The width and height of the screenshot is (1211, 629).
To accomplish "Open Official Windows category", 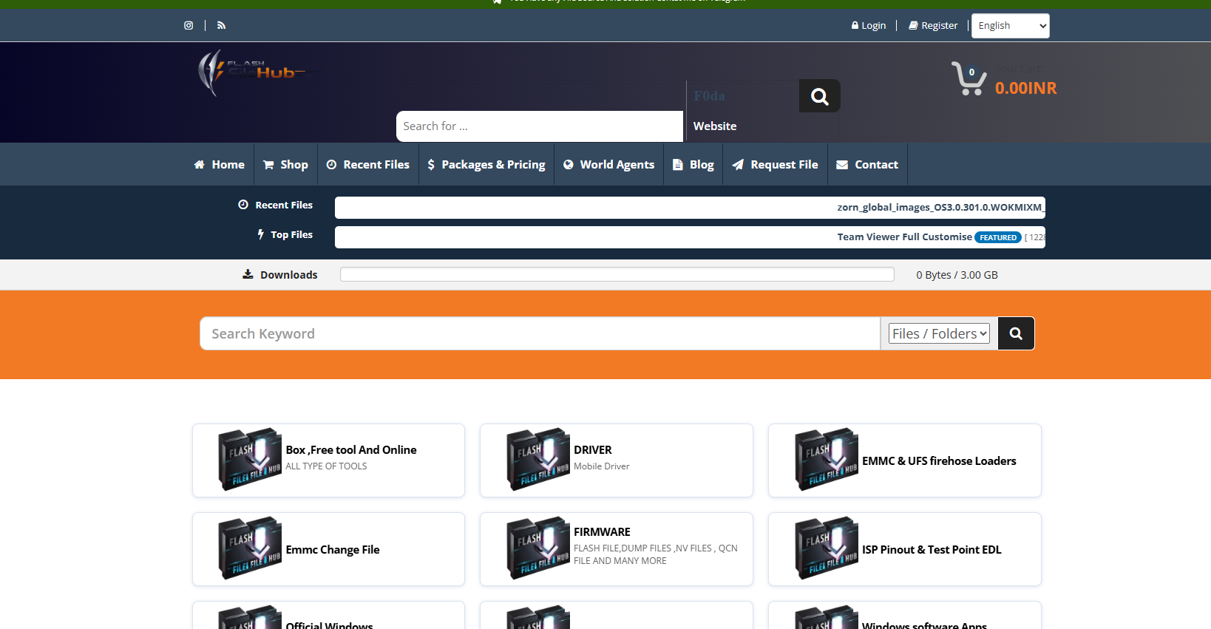I will coord(329,625).
